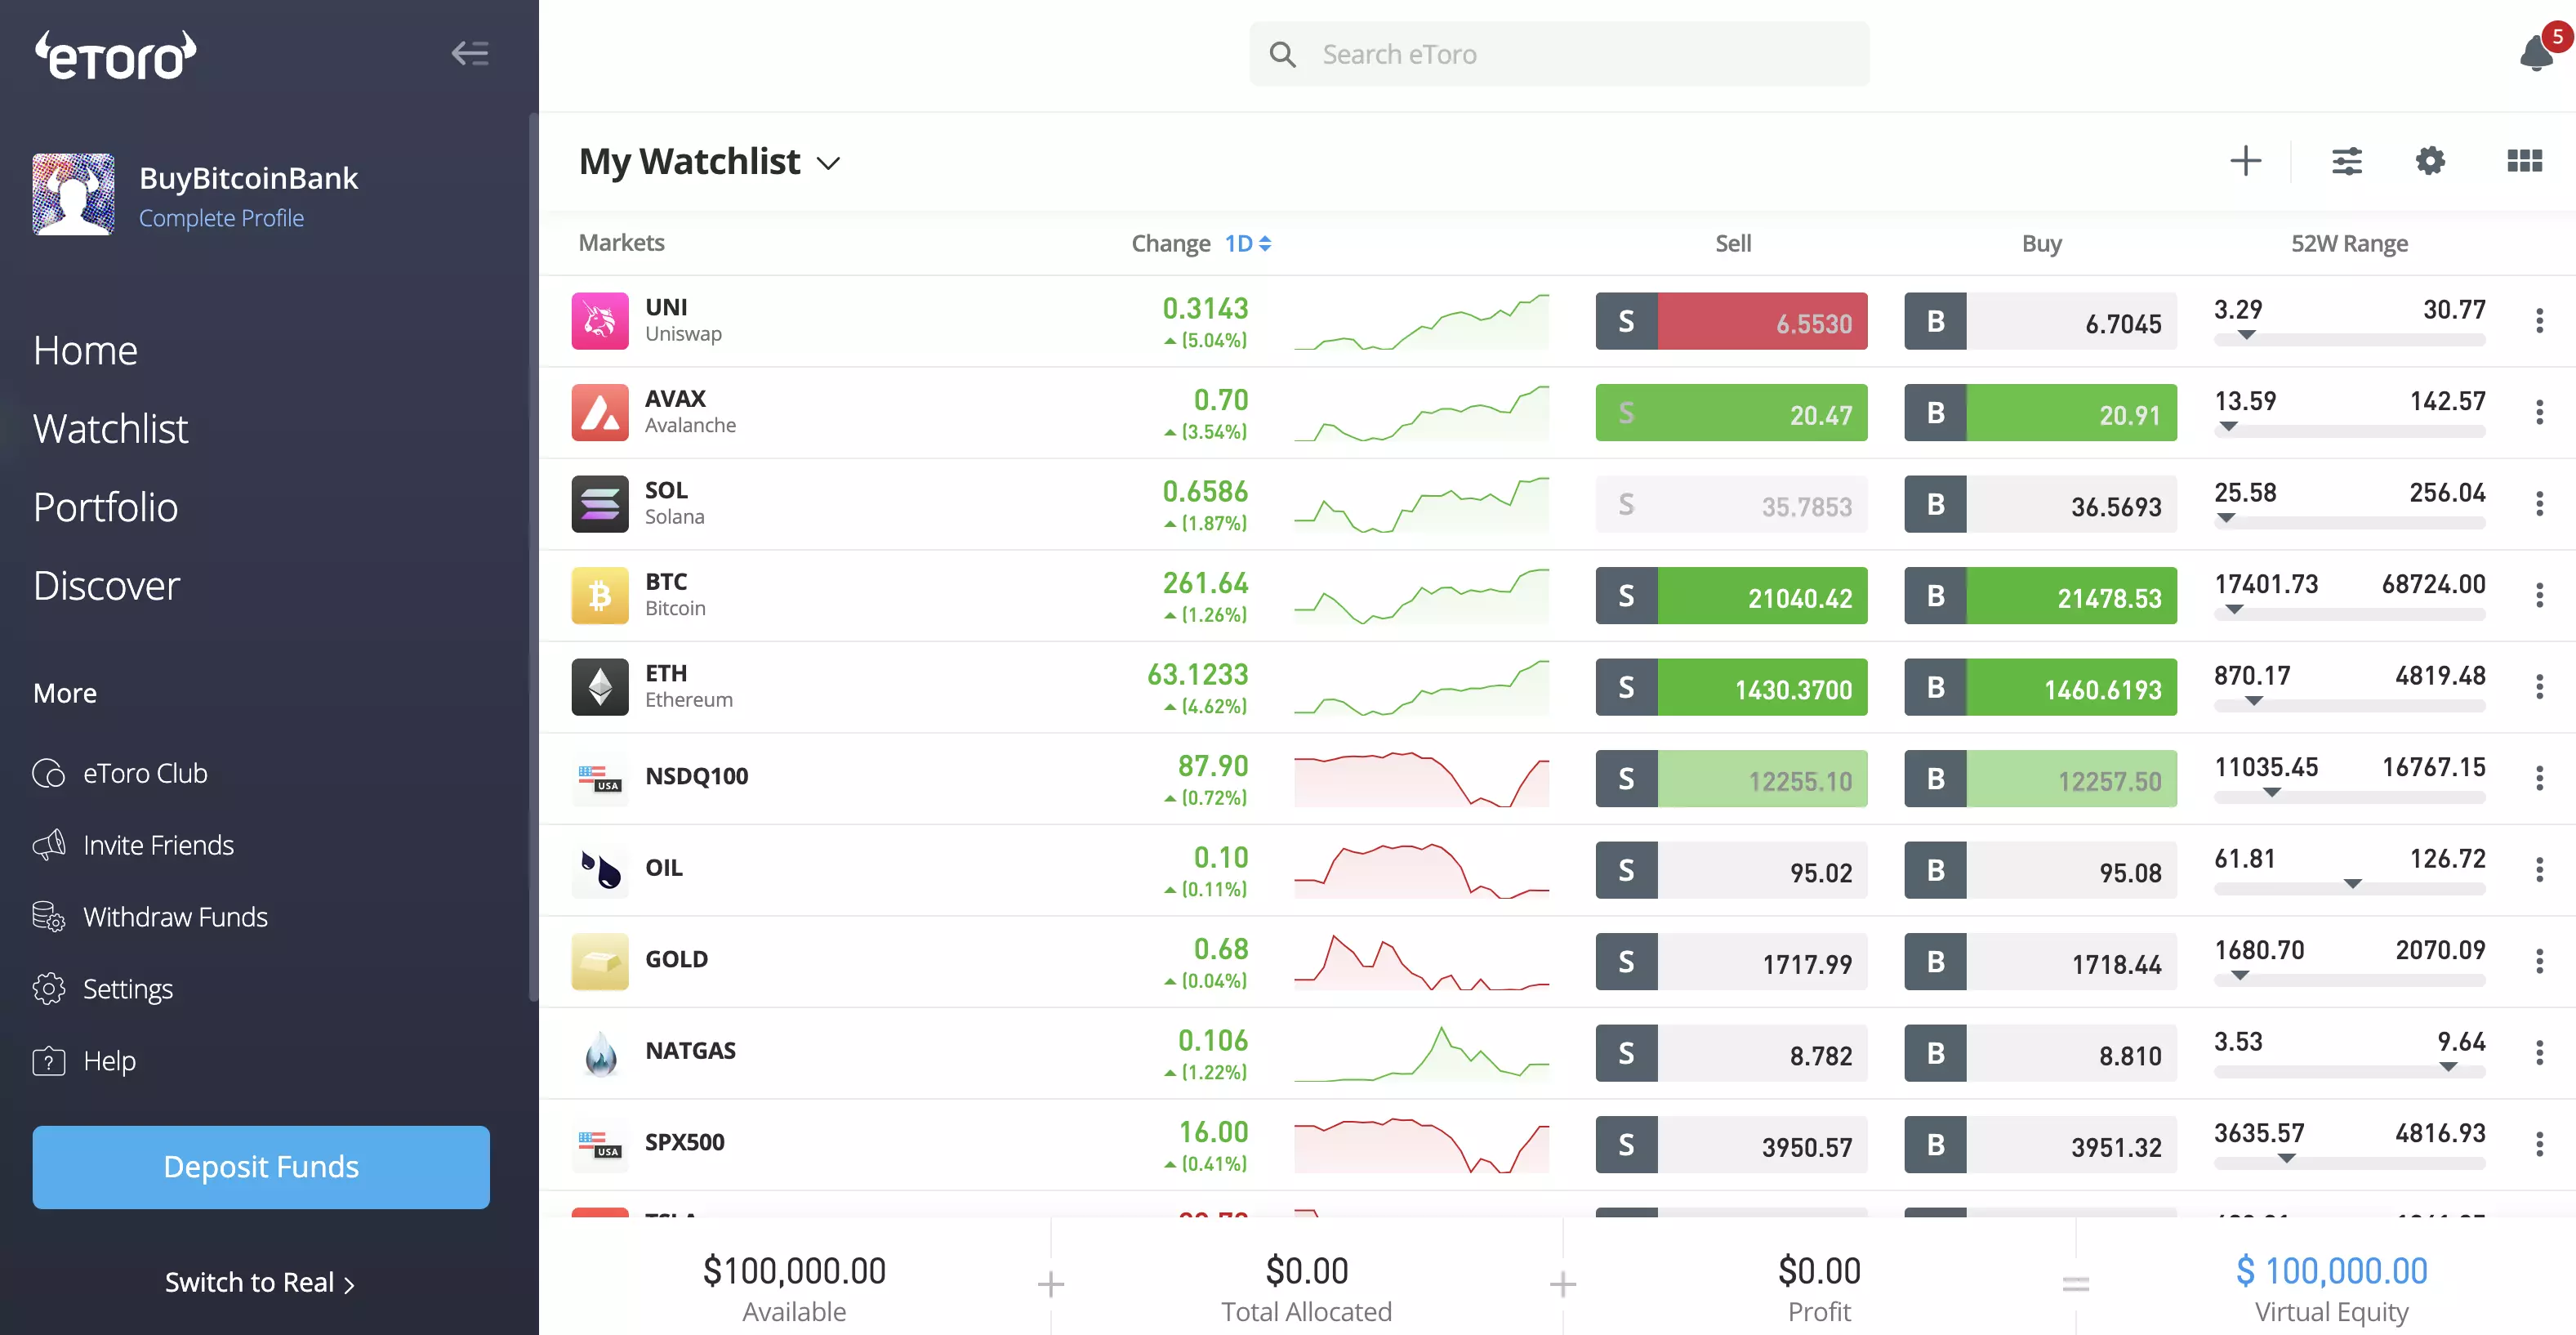Go to Home in sidebar
The height and width of the screenshot is (1335, 2576).
point(85,351)
